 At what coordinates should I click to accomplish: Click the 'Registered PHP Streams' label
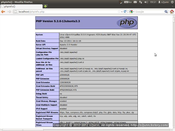(47, 112)
